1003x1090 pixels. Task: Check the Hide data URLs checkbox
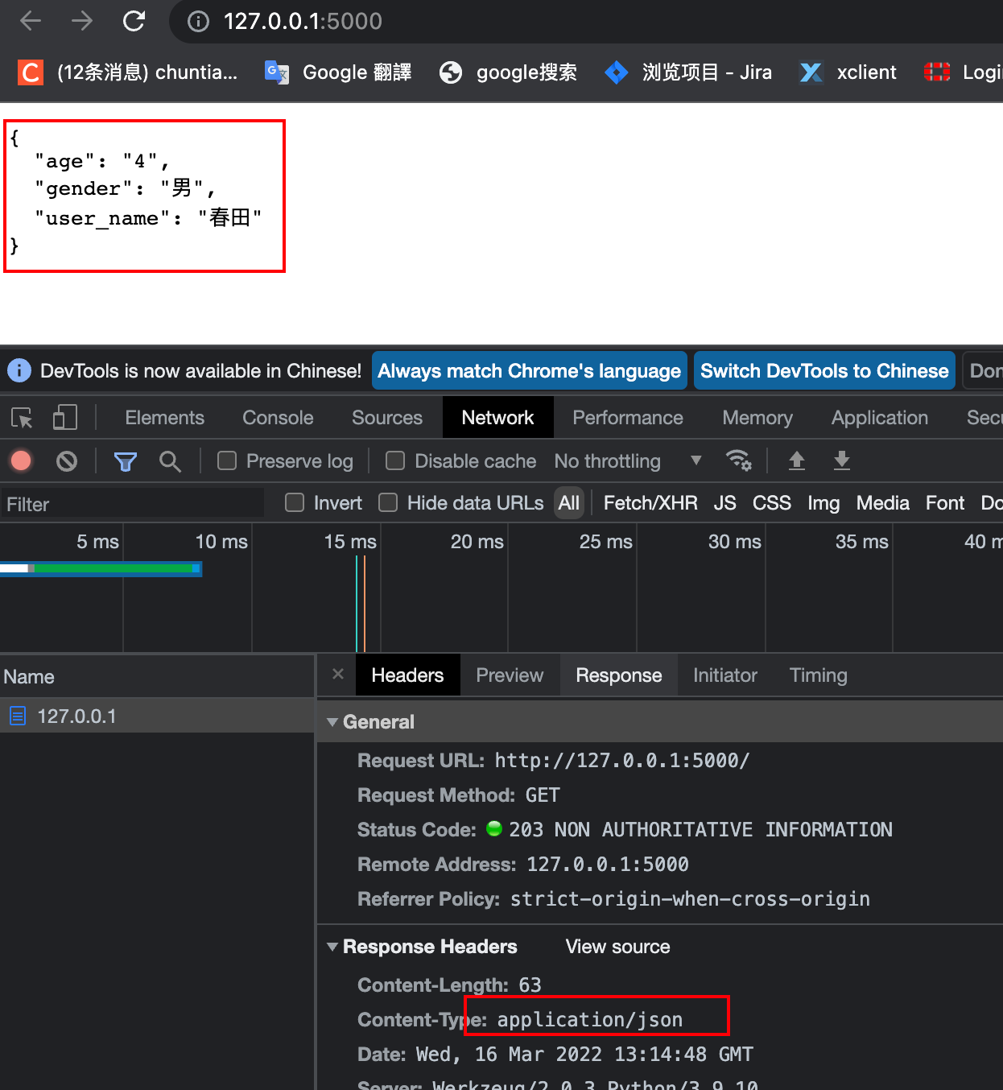[388, 503]
